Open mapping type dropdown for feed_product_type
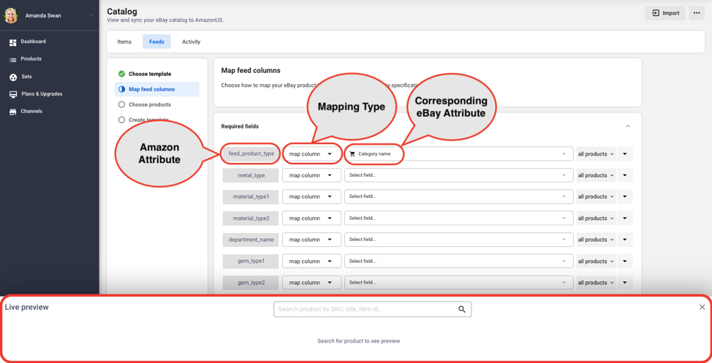712x363 pixels. pos(311,154)
